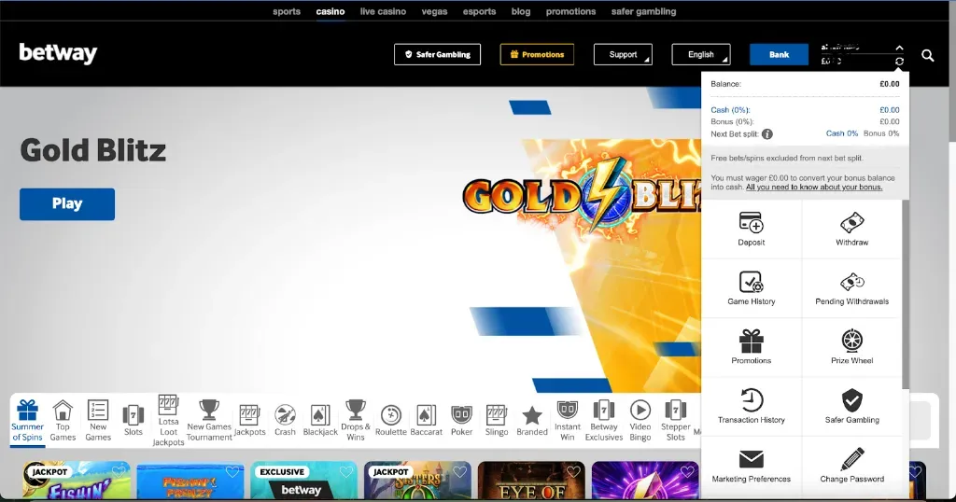
Task: Favorite the Exclusive betway game
Action: (346, 471)
